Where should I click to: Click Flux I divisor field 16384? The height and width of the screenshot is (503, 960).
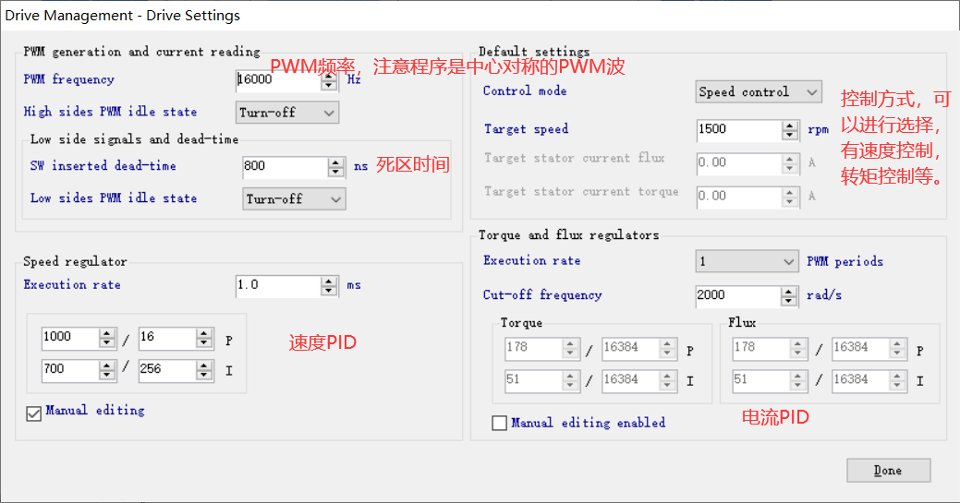[861, 380]
